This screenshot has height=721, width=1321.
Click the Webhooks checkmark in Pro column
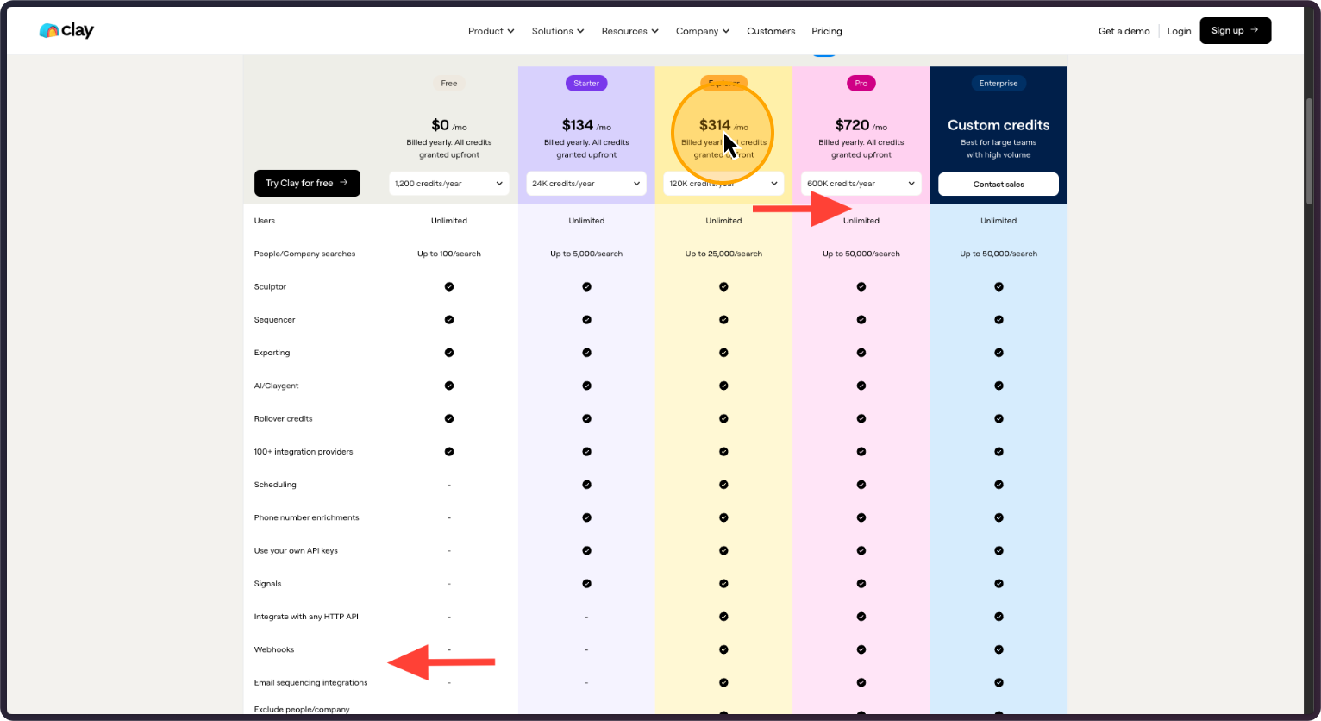click(x=861, y=649)
